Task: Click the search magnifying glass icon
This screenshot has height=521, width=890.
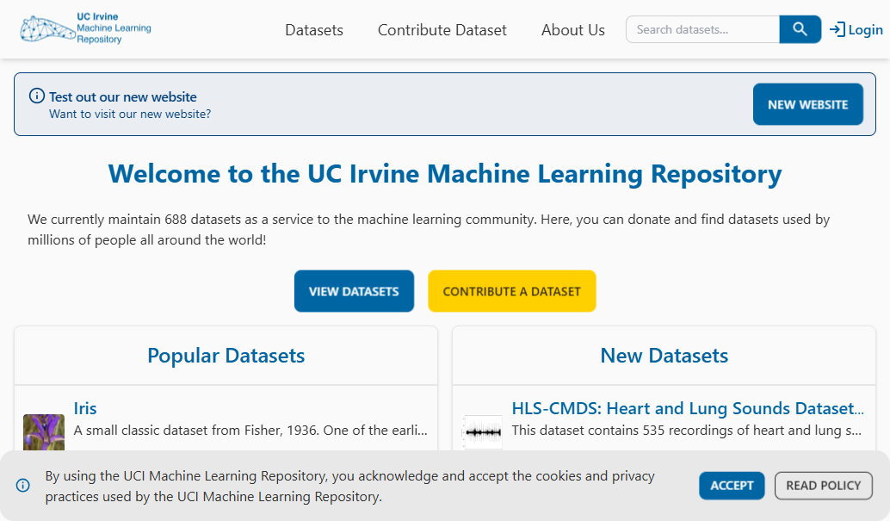Action: [x=799, y=28]
